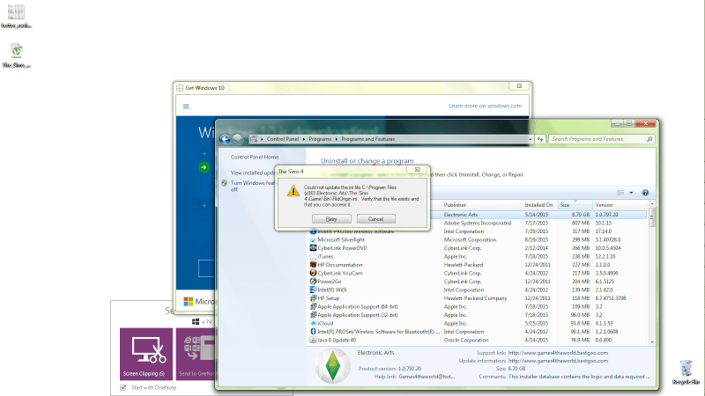The image size is (705, 396).
Task: Select CyberLink YouCam entry
Action: (x=340, y=274)
